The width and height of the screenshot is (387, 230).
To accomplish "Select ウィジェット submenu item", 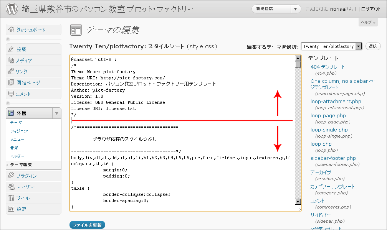I will [20, 131].
